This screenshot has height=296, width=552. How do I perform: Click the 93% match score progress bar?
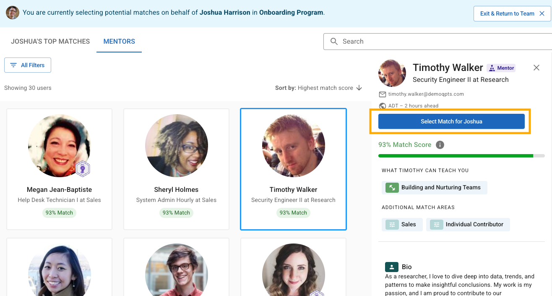(x=461, y=156)
